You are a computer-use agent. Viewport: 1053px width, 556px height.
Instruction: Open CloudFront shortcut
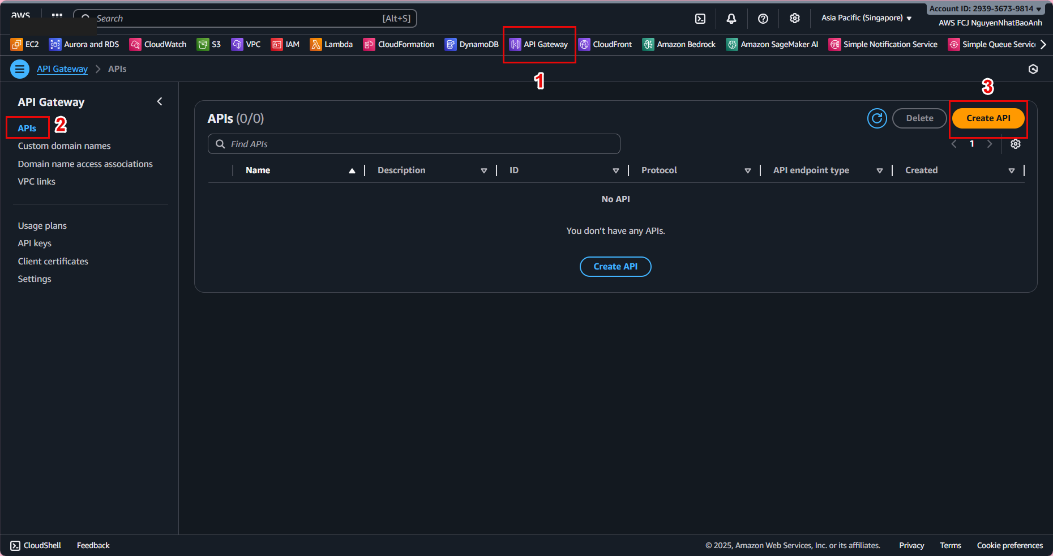point(605,44)
